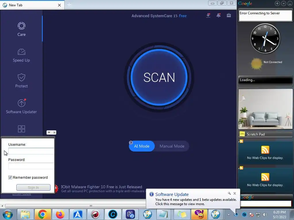Screen dimensions: 294x220
Task: Open the Google sidebar options menu arrow
Action: coord(284,3)
